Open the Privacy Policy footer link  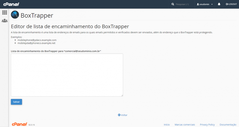coord(207,125)
